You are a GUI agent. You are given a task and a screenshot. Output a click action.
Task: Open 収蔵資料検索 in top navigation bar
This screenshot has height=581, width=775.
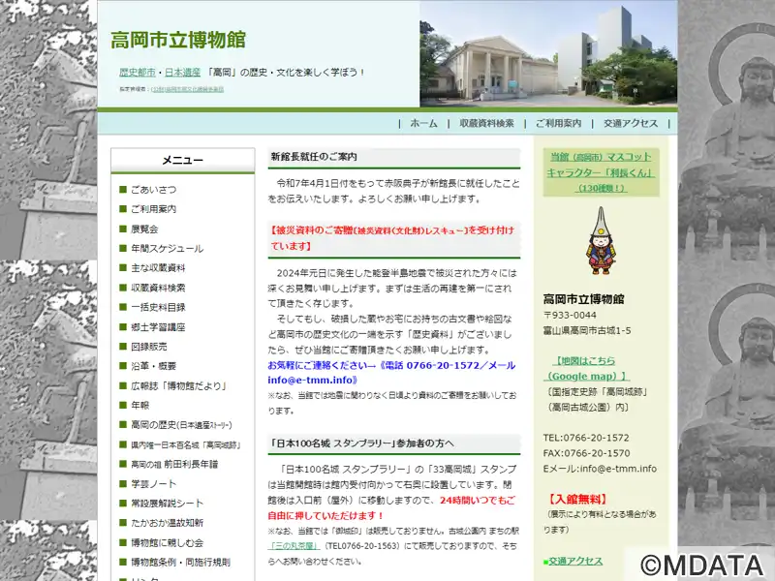pos(486,124)
